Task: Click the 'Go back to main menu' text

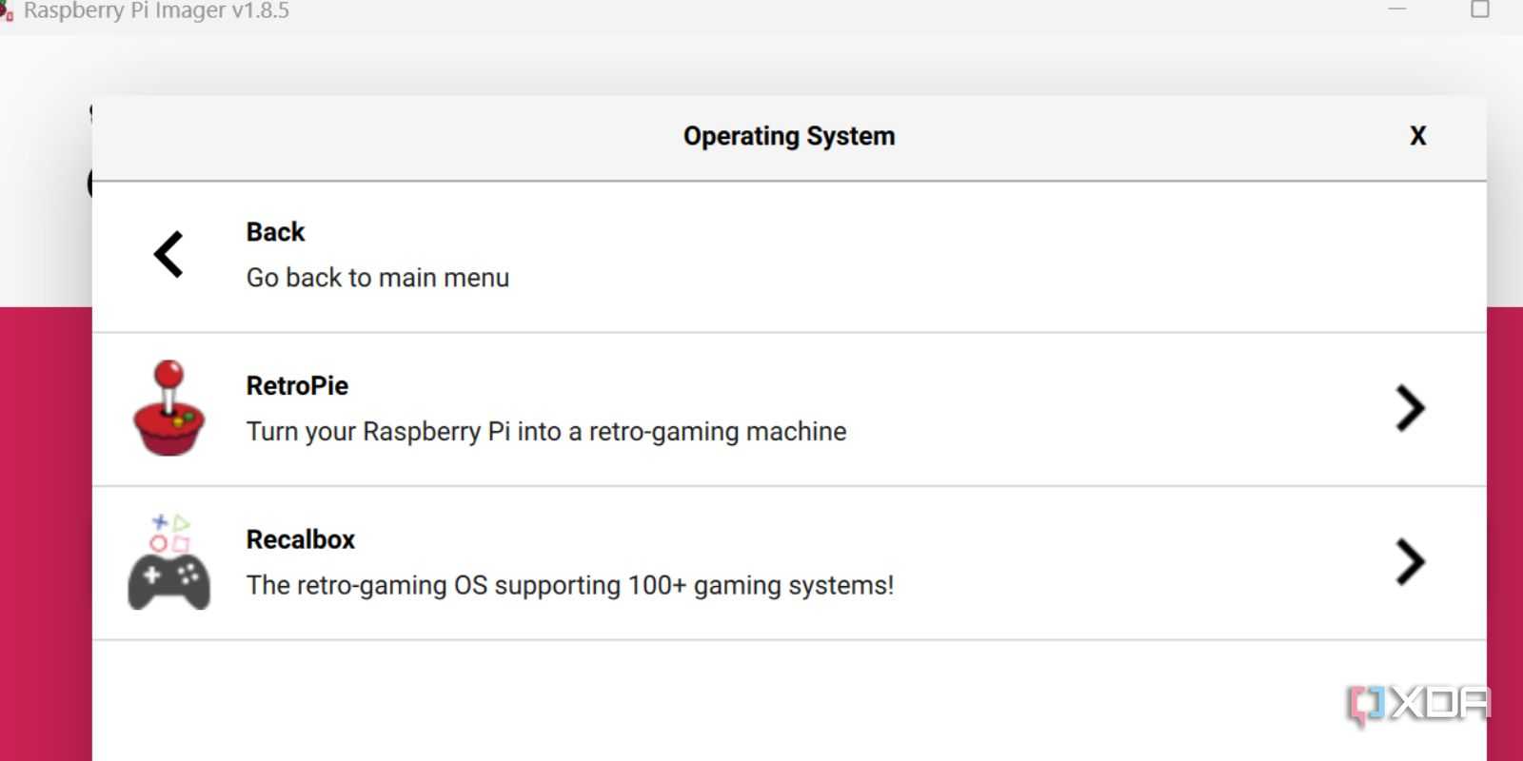Action: click(378, 278)
